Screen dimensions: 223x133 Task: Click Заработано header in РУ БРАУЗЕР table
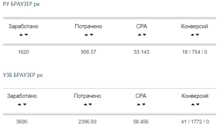[23, 26]
